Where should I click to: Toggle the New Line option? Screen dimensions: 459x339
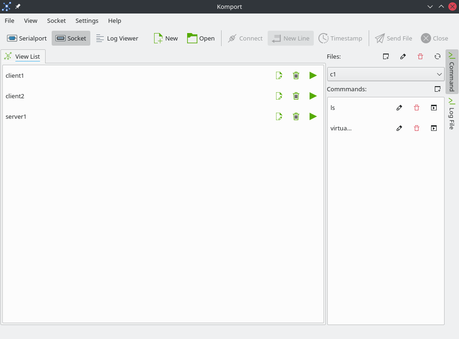pos(290,38)
